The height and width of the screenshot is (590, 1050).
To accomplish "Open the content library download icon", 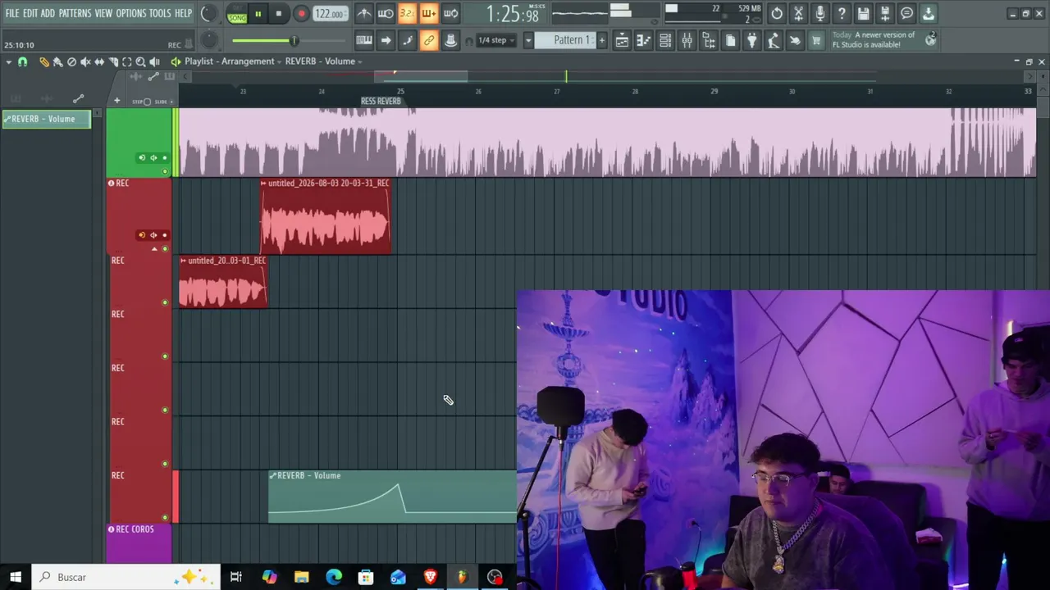I will 928,13.
